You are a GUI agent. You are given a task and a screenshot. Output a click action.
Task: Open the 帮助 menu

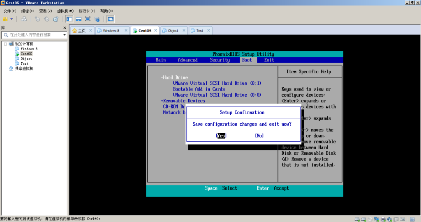106,11
